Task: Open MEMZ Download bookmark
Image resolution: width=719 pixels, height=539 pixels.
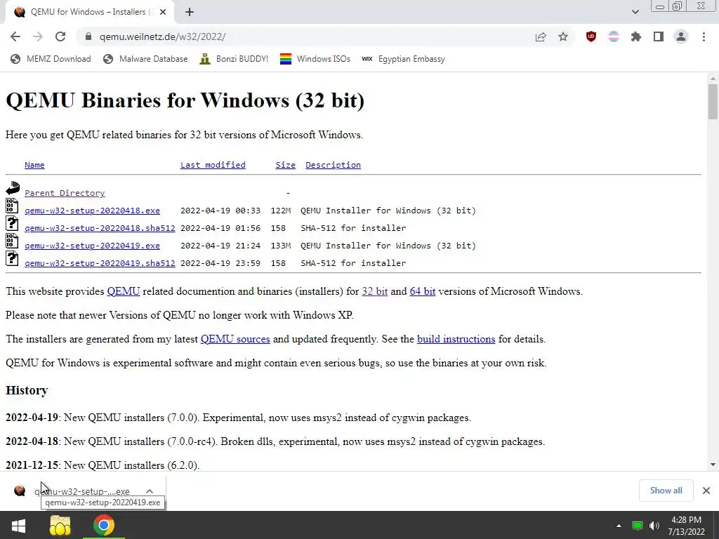Action: pos(51,59)
